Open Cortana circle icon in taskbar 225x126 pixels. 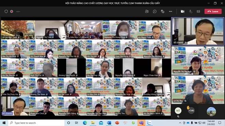coord(69,123)
